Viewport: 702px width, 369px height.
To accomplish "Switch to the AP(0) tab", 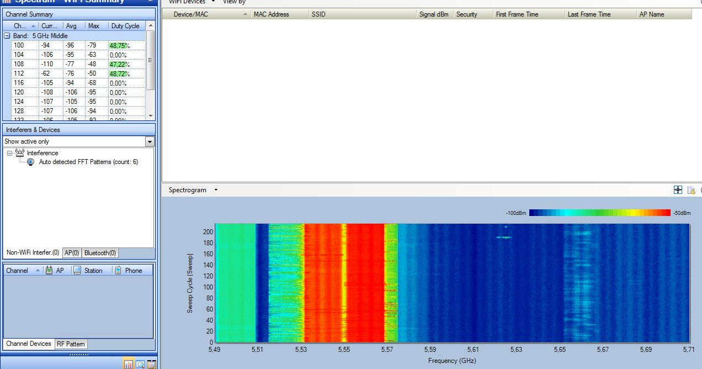I will pyautogui.click(x=72, y=253).
